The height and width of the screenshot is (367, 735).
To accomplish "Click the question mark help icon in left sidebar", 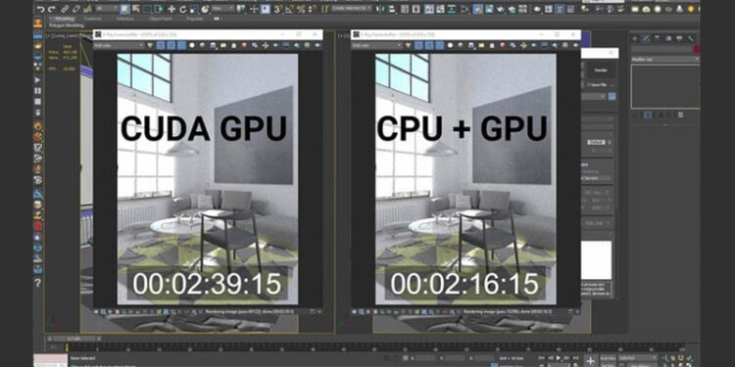I will pyautogui.click(x=37, y=283).
